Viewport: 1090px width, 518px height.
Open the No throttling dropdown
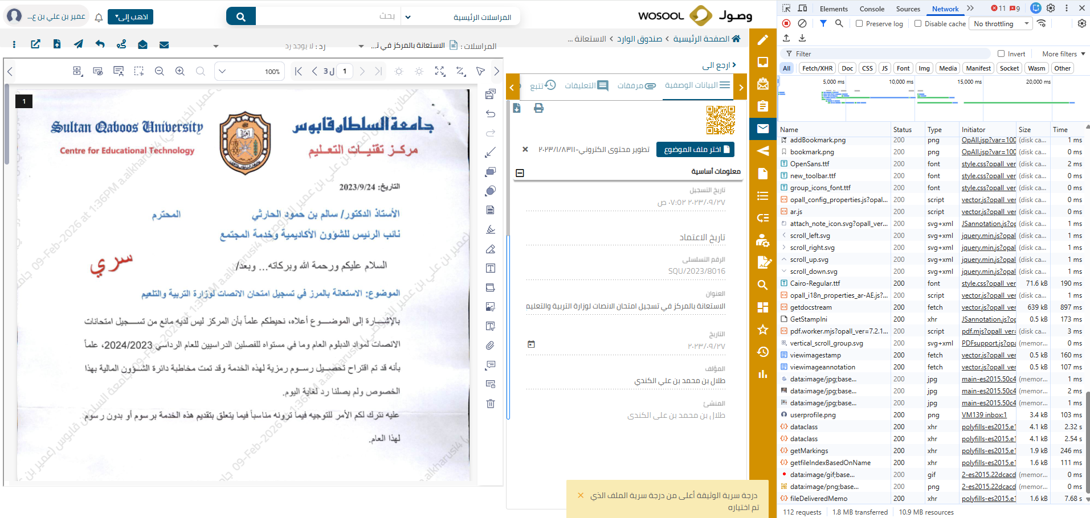(1001, 24)
